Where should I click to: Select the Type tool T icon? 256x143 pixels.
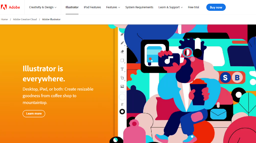click(x=122, y=69)
